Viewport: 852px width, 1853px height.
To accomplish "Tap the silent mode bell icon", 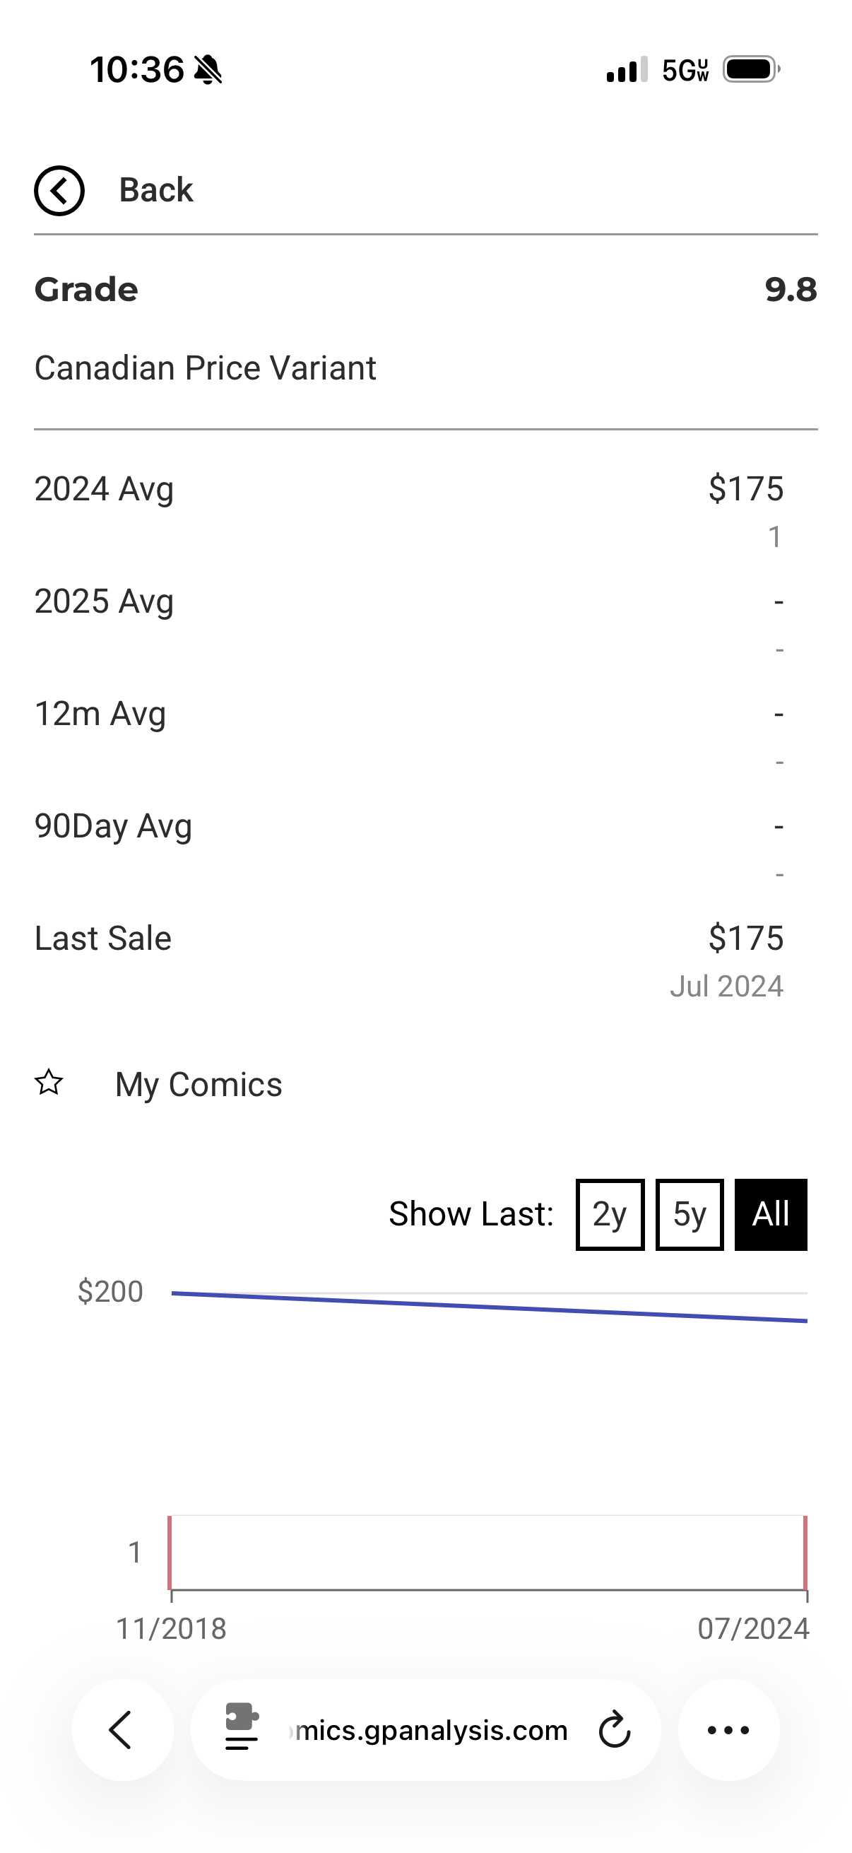I will coord(208,70).
